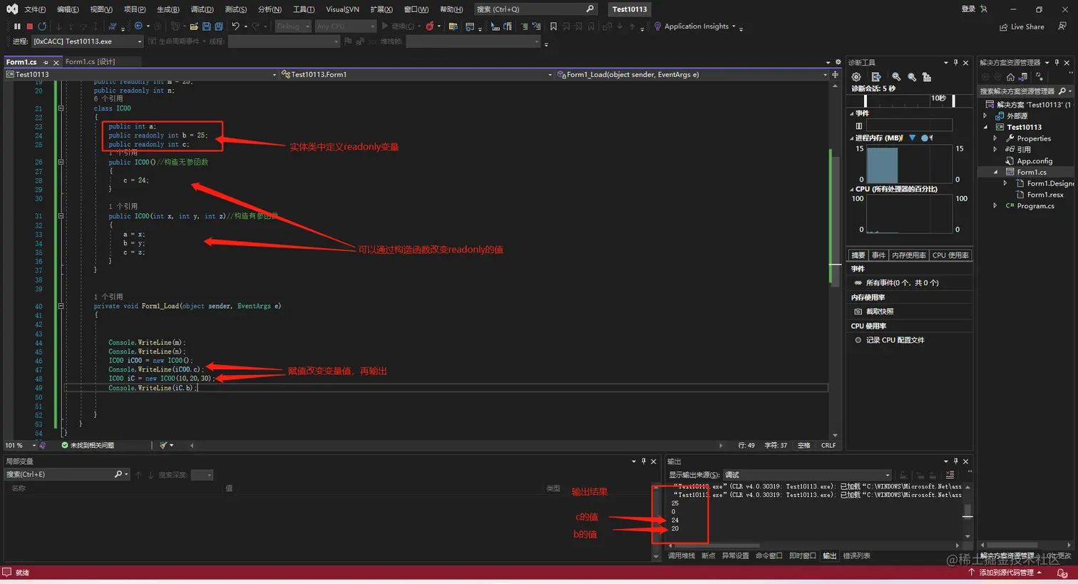Reset view icon in diagnostic tools

click(x=927, y=77)
